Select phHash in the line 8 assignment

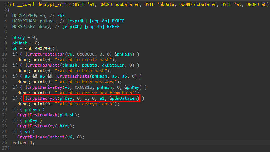pyautogui.click(x=20, y=43)
